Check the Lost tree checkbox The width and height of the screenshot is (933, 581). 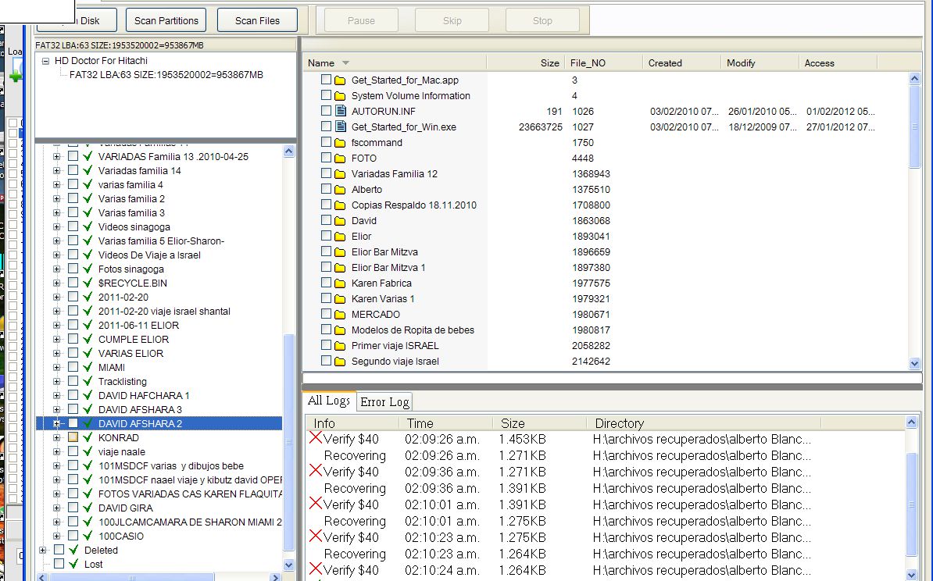tap(59, 564)
